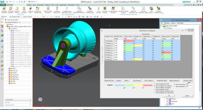Click the Assembly Navigator horizontal scrollbar

pyautogui.click(x=18, y=99)
